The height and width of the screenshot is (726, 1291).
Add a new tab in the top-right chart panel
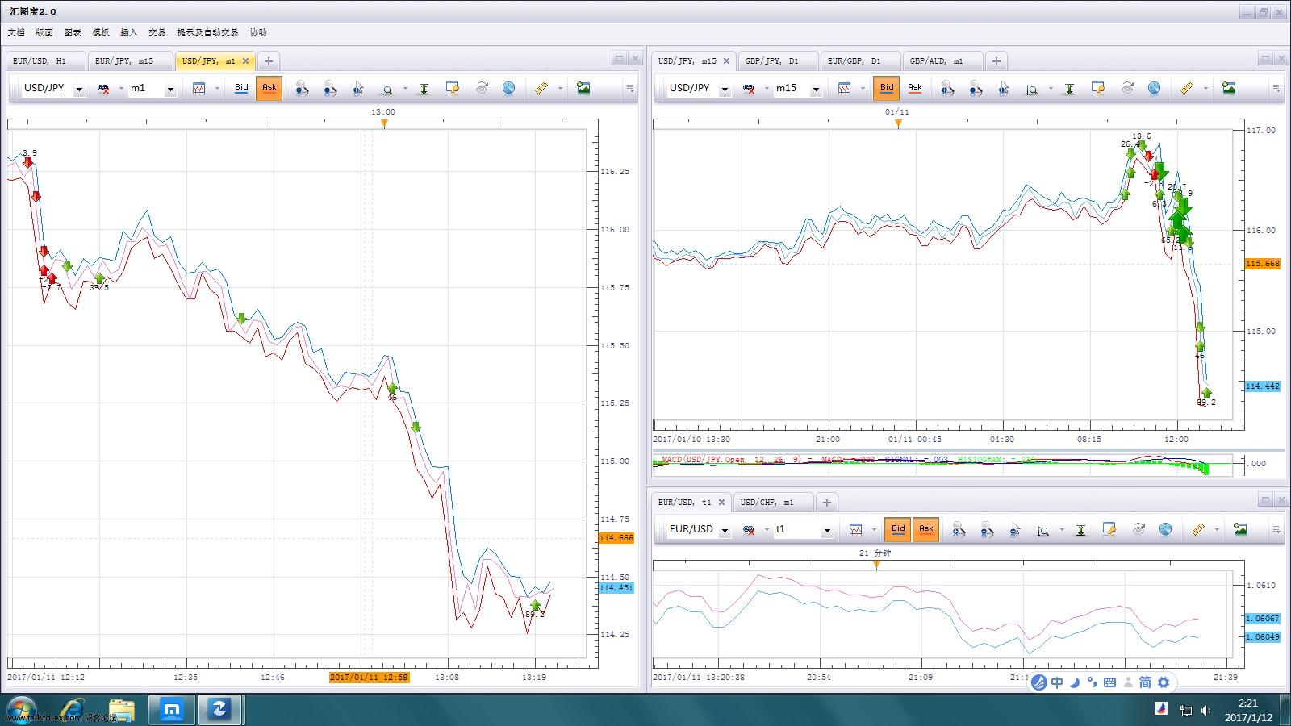coord(996,61)
